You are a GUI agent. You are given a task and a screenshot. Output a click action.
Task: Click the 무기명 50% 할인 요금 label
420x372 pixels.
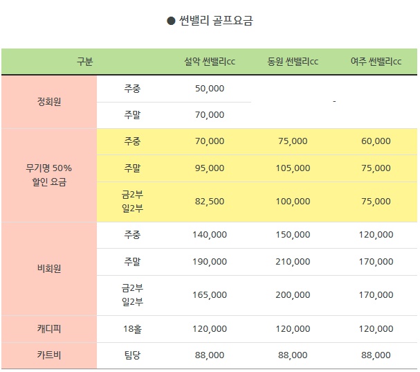point(49,175)
